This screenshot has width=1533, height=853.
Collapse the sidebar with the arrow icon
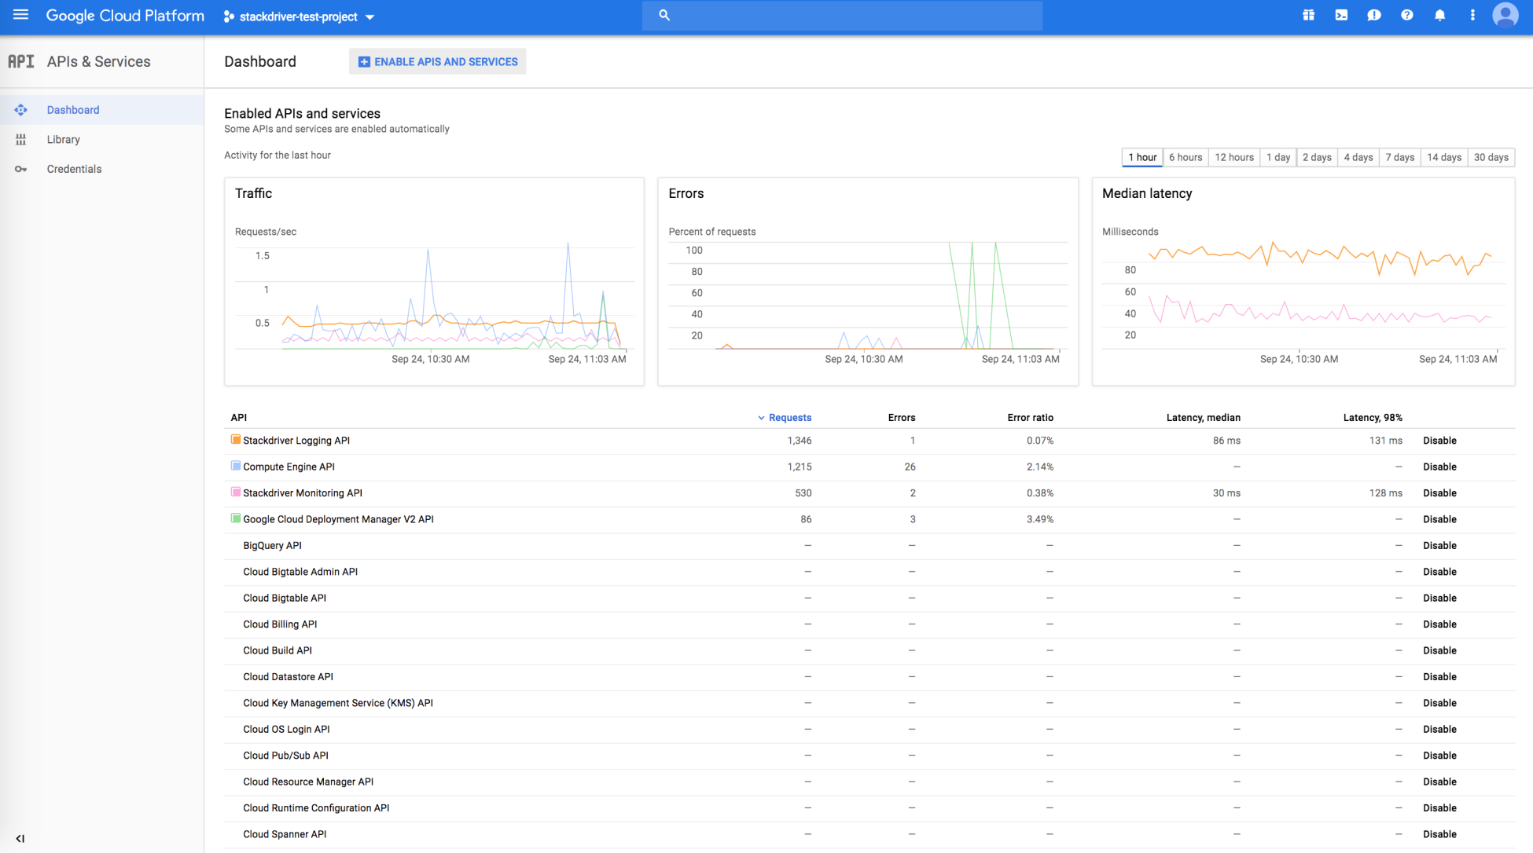point(20,838)
